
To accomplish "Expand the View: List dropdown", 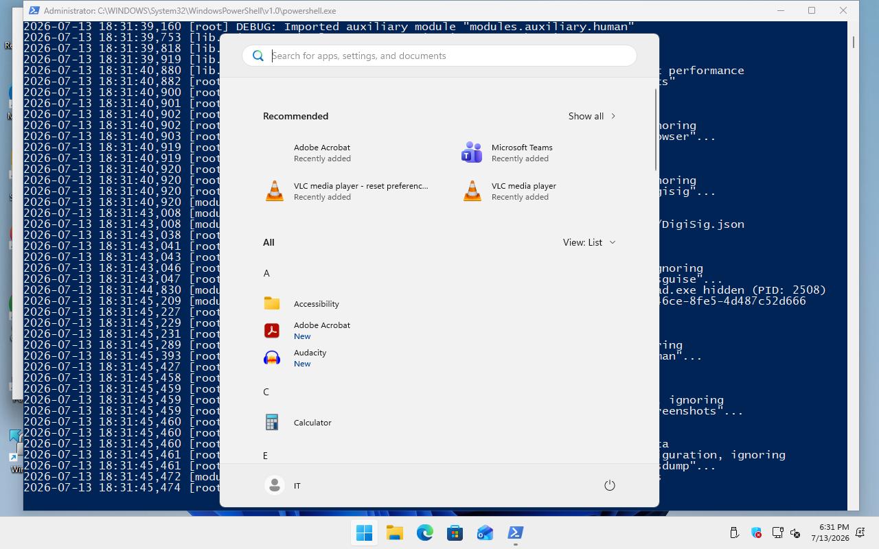I will point(589,242).
